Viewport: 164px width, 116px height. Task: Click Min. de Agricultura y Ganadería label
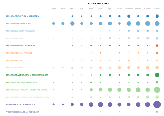23,16
